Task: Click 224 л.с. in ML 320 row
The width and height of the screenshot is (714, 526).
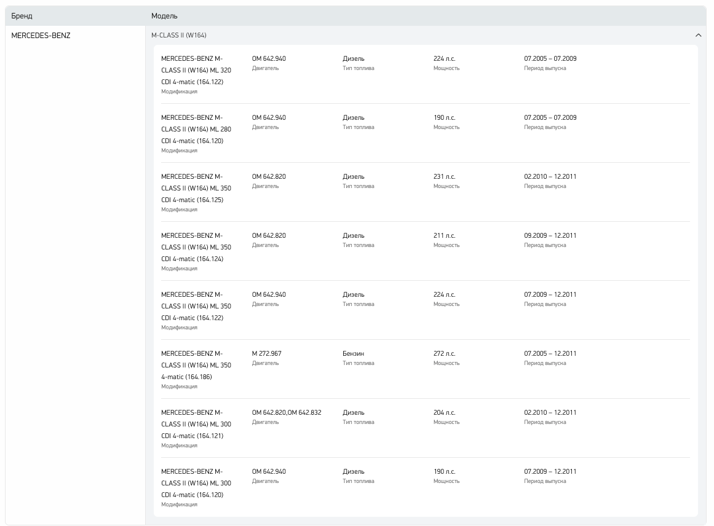Action: 445,59
